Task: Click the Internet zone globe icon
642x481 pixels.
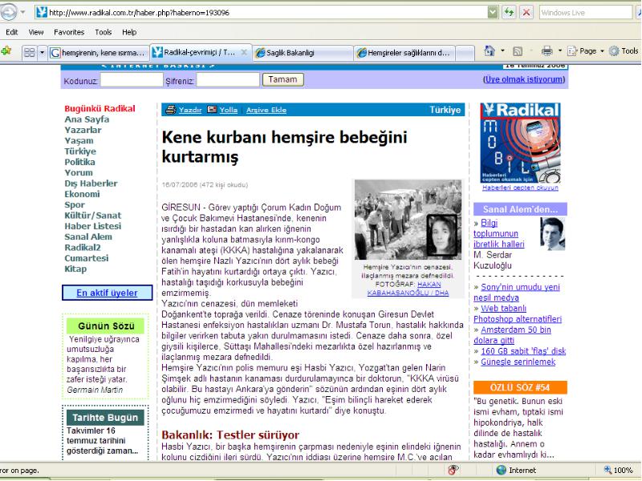Action: pos(501,470)
